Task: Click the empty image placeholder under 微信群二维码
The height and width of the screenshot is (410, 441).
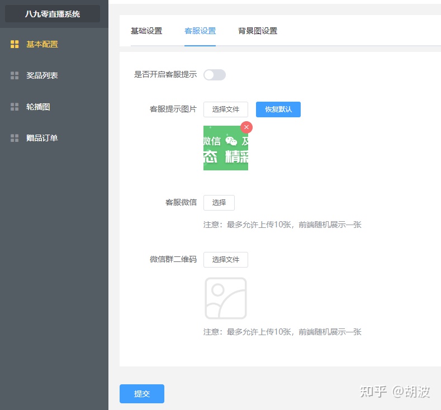Action: pyautogui.click(x=225, y=298)
